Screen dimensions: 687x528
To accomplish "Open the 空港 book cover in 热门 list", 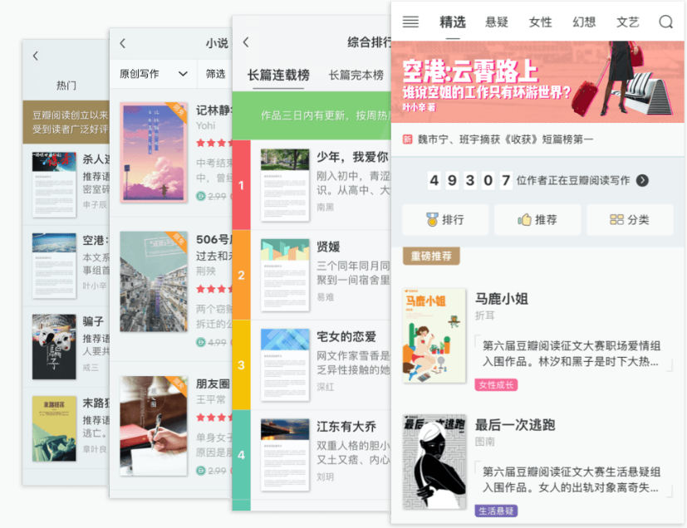I will pyautogui.click(x=54, y=266).
